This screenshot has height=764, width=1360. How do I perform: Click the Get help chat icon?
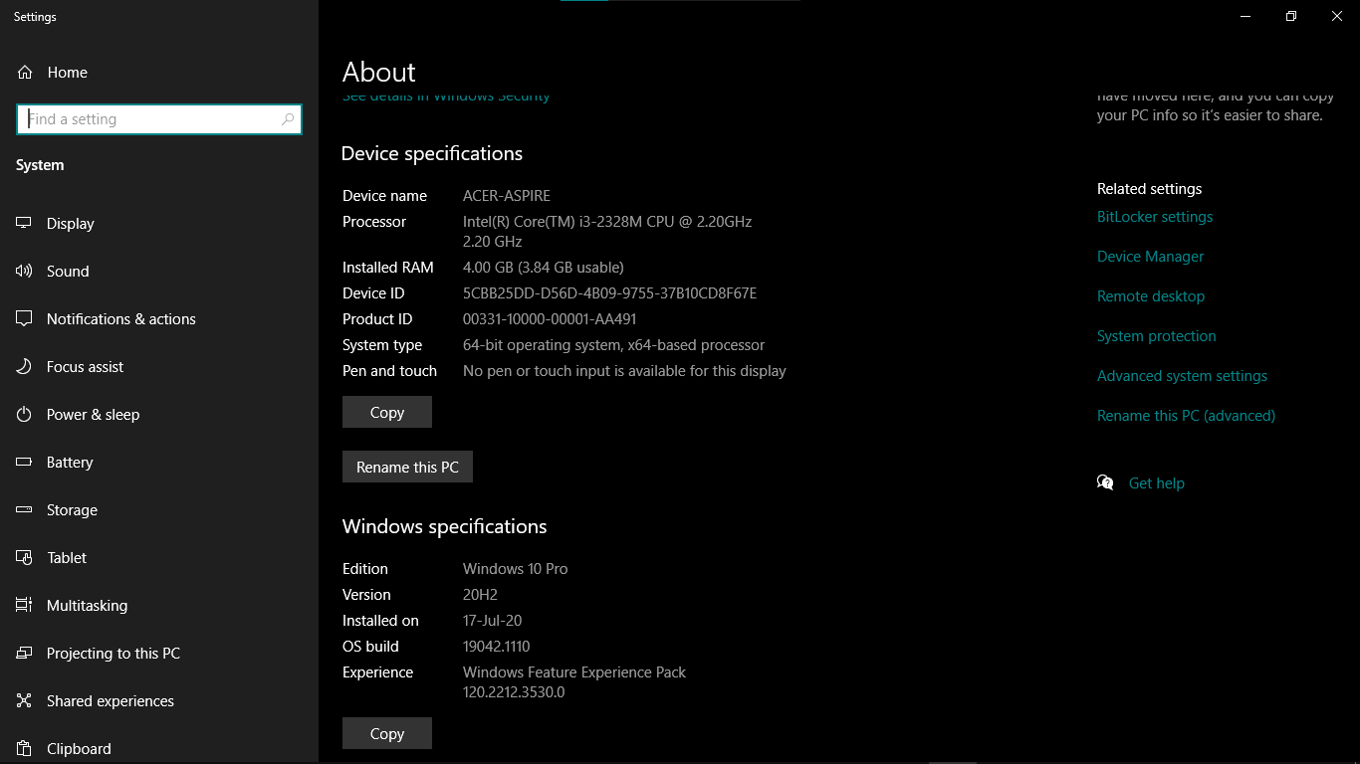1105,482
